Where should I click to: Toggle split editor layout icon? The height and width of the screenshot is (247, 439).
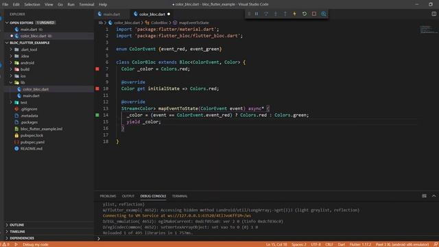434,14
